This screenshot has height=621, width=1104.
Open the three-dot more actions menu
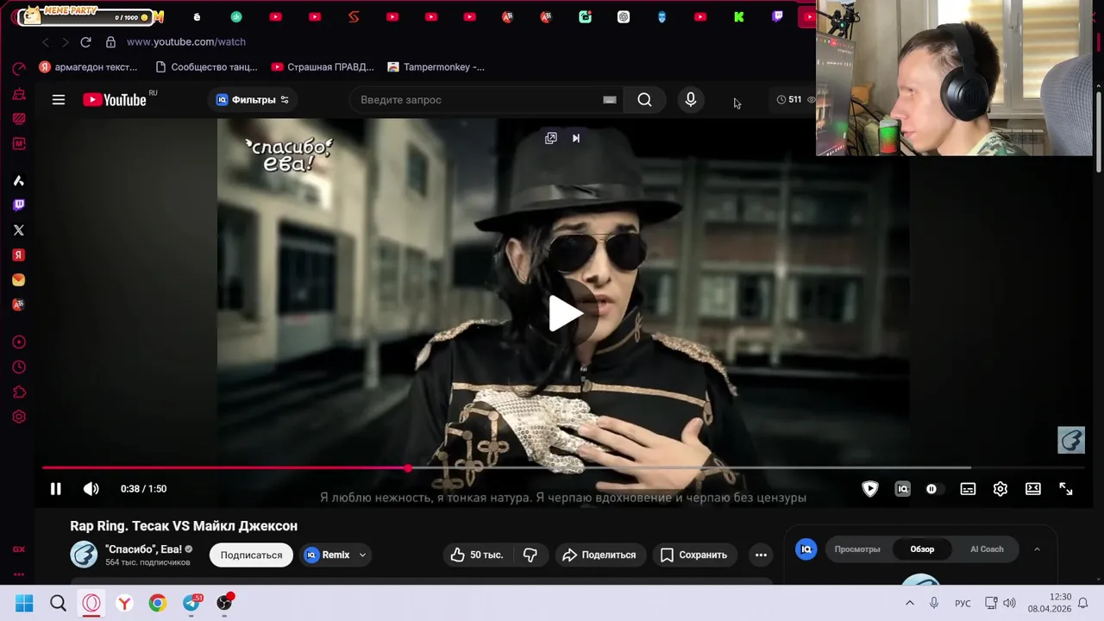[761, 555]
